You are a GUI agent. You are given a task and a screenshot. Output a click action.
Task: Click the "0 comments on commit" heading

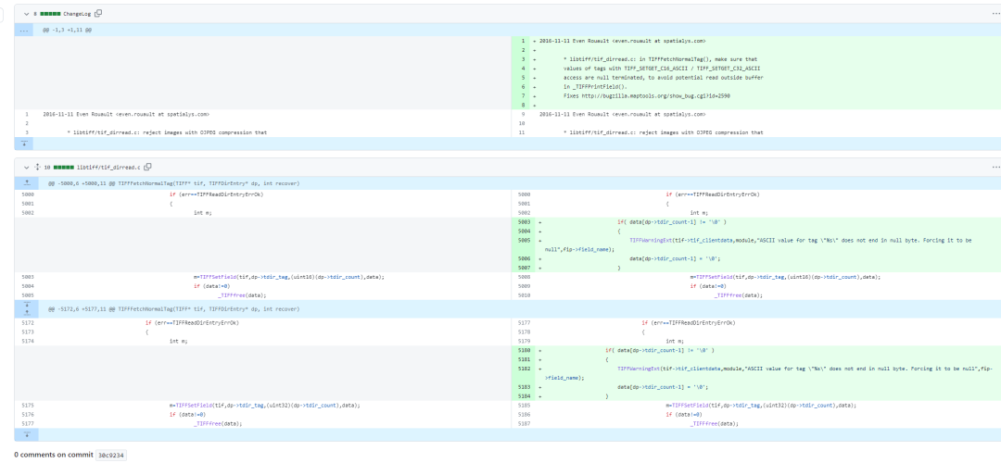click(x=54, y=456)
